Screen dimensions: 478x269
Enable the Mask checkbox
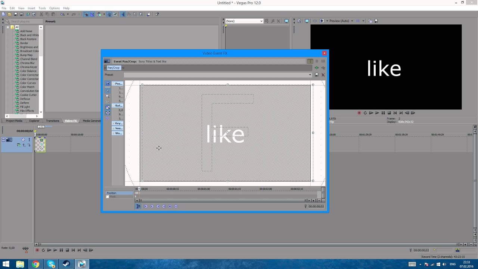[108, 197]
